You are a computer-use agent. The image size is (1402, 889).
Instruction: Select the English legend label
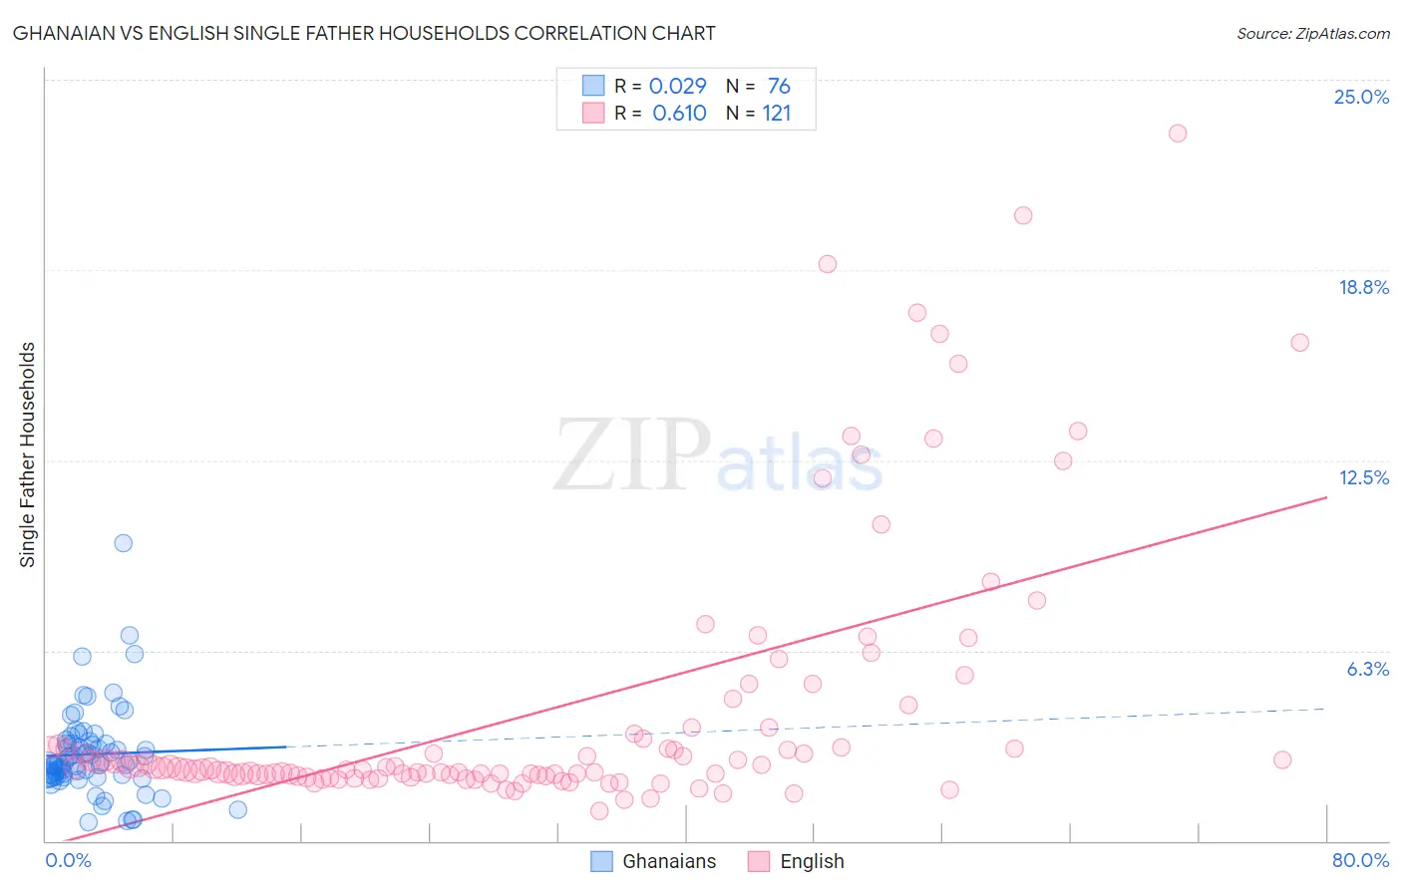click(x=812, y=861)
